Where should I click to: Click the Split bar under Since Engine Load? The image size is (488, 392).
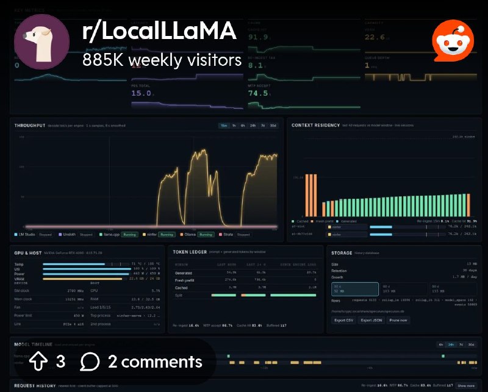293,295
